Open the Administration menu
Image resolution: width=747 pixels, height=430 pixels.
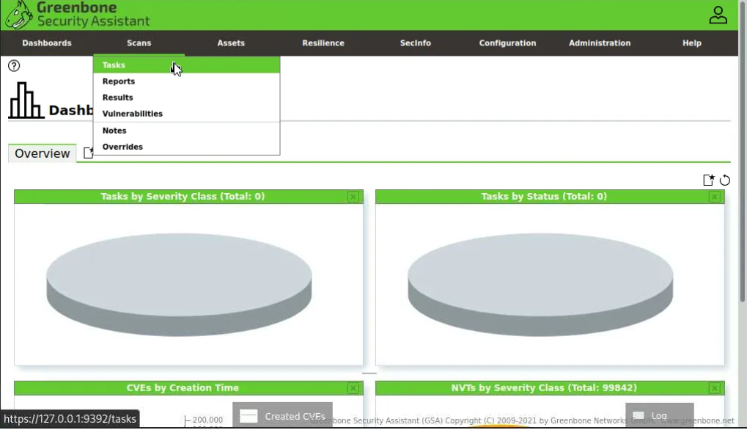tap(600, 43)
